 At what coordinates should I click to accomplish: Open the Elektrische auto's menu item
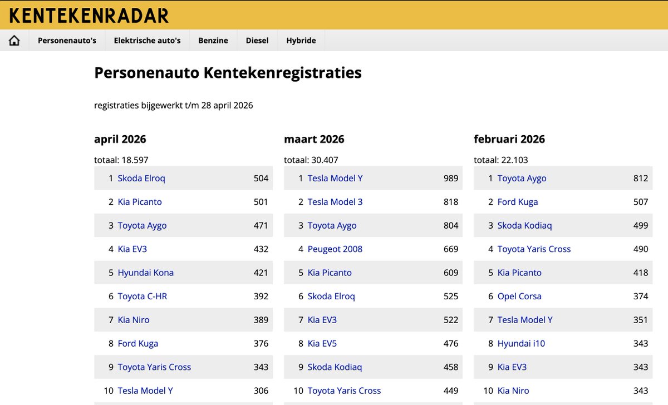pyautogui.click(x=147, y=41)
